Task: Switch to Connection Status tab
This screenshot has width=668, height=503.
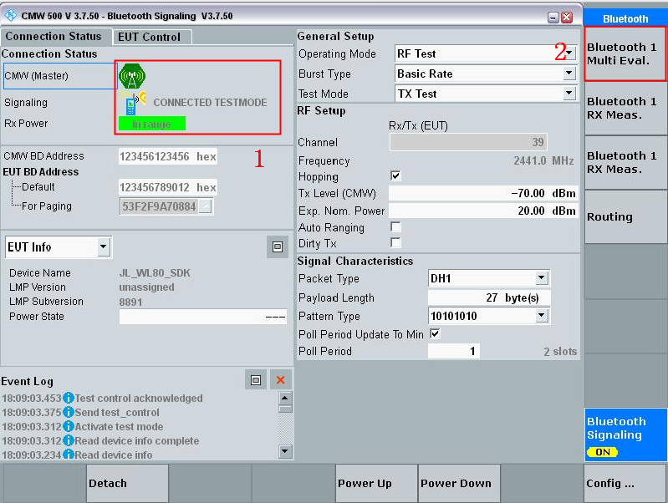Action: 55,36
